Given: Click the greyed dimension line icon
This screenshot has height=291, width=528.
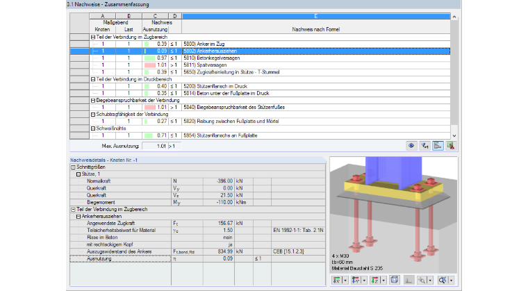Looking at the screenshot, I should click(409, 280).
